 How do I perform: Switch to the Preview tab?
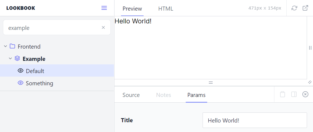[x=132, y=9]
